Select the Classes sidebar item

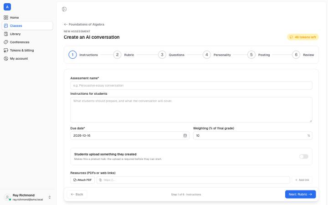[27, 26]
